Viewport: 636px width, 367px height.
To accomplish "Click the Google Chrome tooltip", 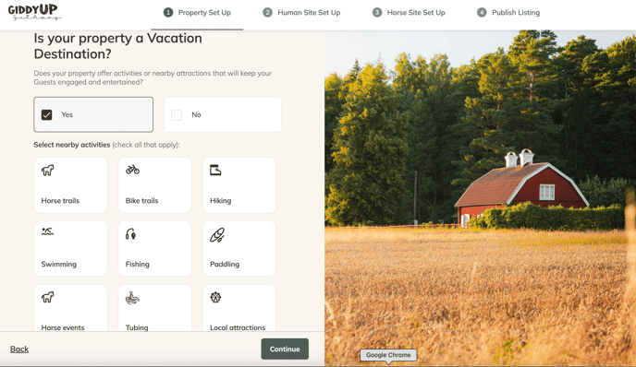I will (x=388, y=355).
